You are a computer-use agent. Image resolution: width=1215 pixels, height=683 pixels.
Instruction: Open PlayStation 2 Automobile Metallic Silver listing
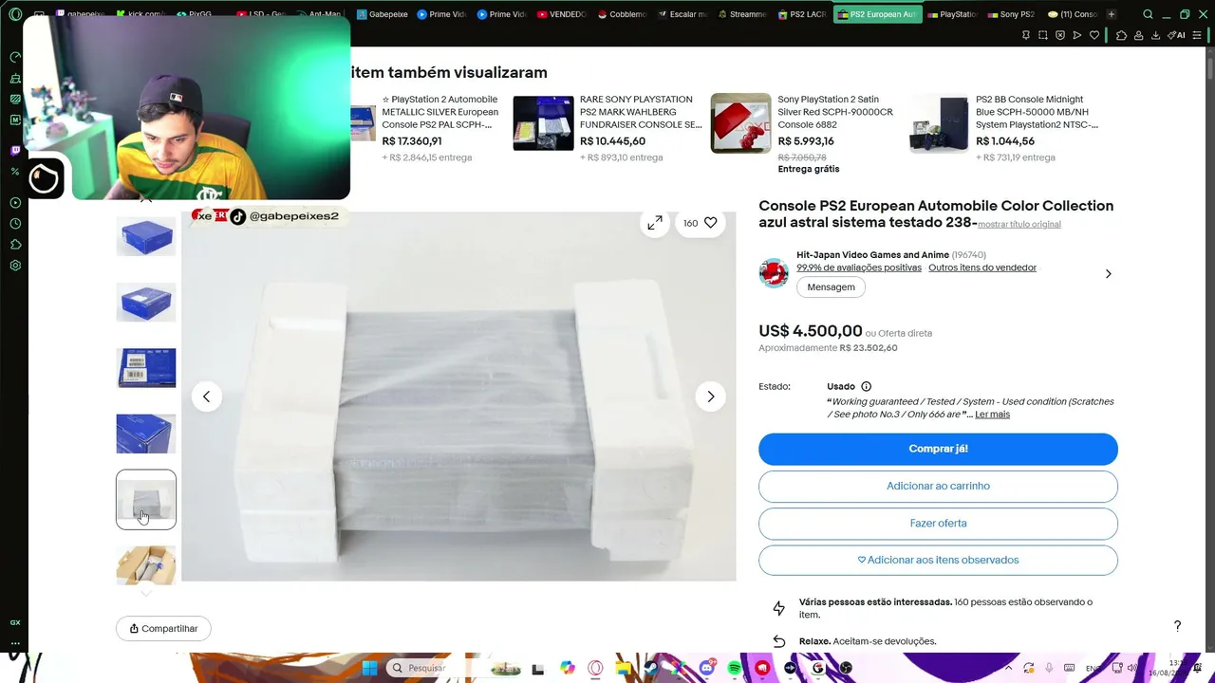click(x=439, y=112)
